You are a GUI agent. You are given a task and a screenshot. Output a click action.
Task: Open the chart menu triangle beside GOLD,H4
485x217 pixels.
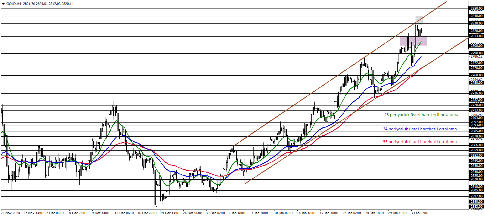coord(3,4)
